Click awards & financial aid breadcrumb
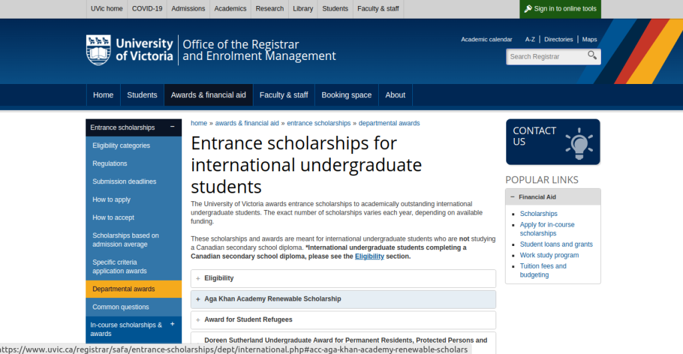 (247, 123)
